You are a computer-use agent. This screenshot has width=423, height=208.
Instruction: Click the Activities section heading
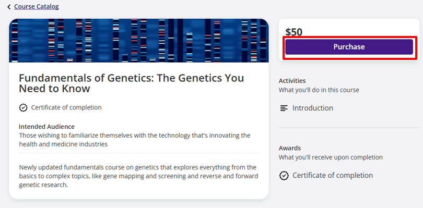[292, 81]
